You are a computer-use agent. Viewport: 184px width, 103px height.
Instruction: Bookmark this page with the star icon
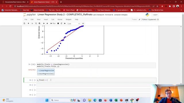tap(157, 6)
